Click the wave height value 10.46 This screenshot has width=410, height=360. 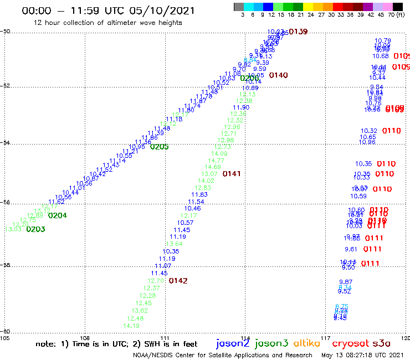pos(193,208)
